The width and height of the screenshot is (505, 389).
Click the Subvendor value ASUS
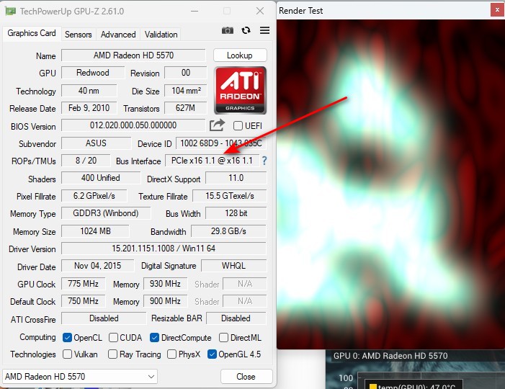coord(96,143)
